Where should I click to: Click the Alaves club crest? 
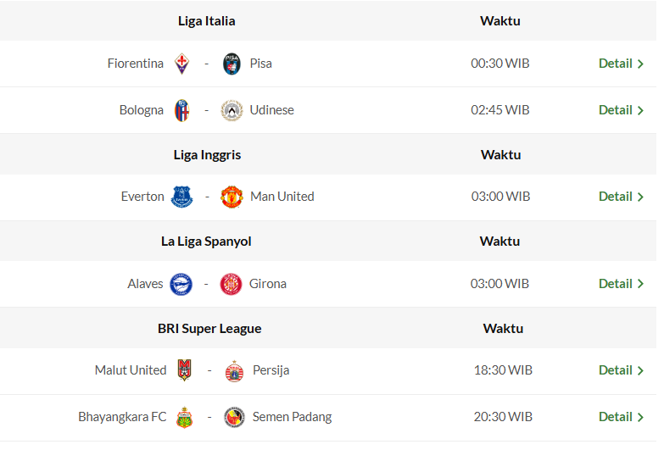[181, 284]
